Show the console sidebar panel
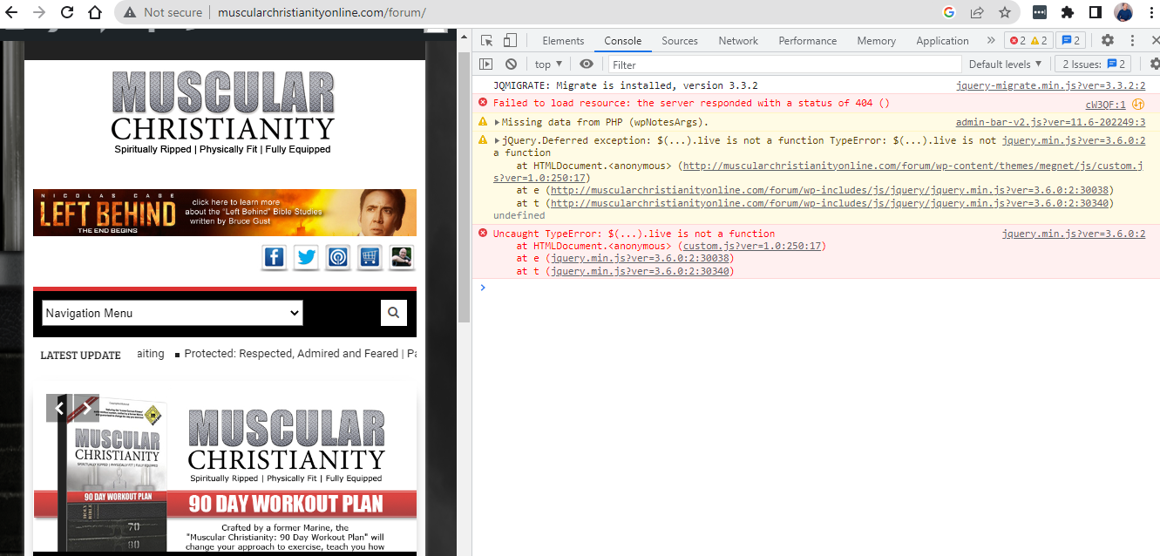 [x=486, y=64]
